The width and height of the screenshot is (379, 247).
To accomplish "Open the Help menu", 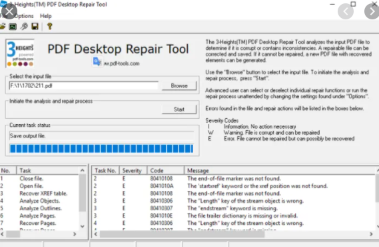I will pos(46,16).
